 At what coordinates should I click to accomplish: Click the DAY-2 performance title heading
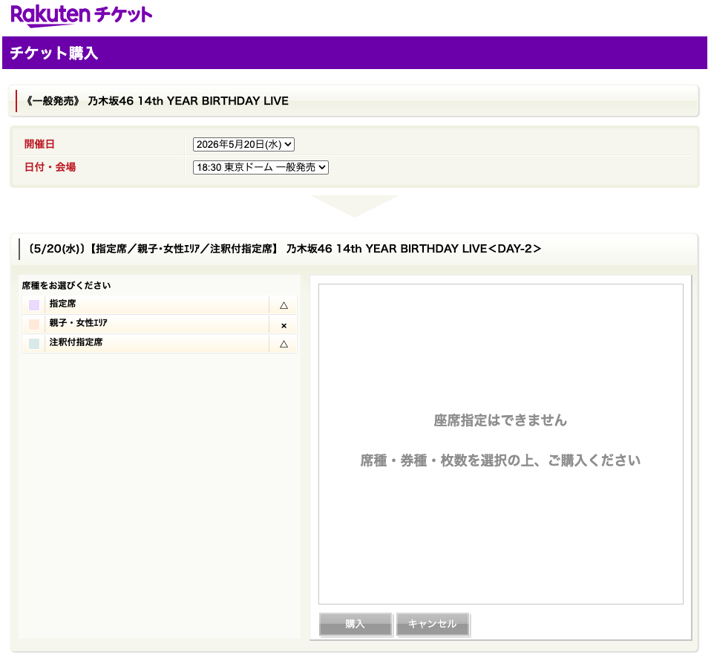coord(284,249)
